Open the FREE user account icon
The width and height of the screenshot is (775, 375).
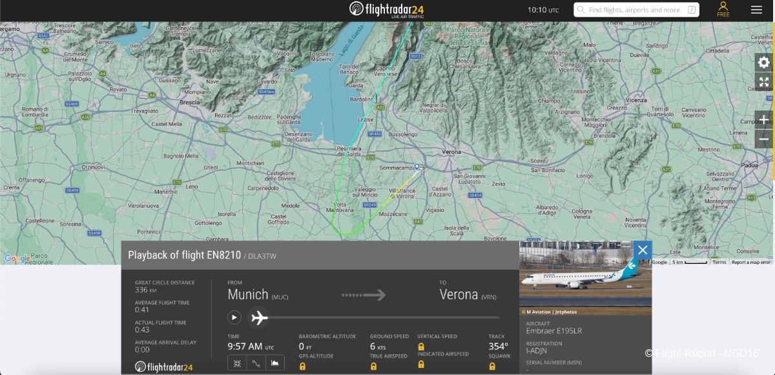723,9
